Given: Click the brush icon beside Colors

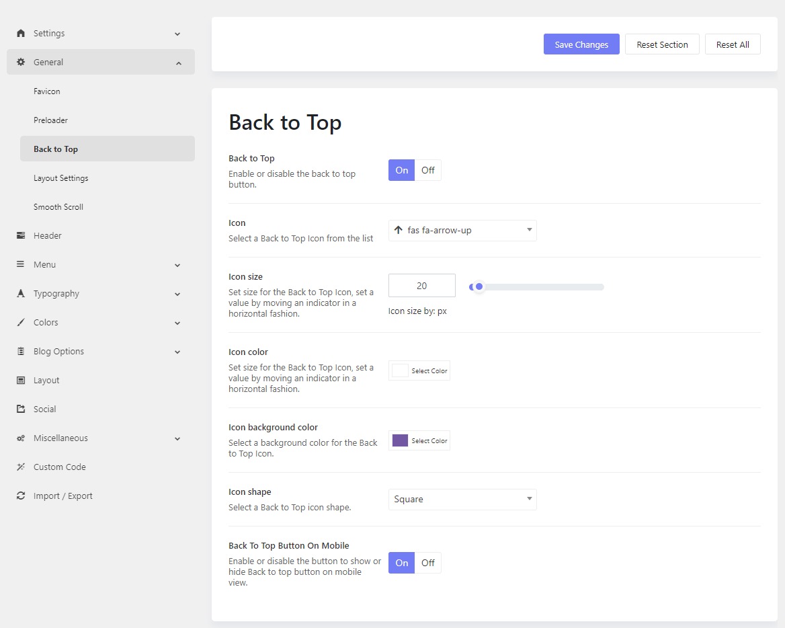Looking at the screenshot, I should [x=21, y=322].
